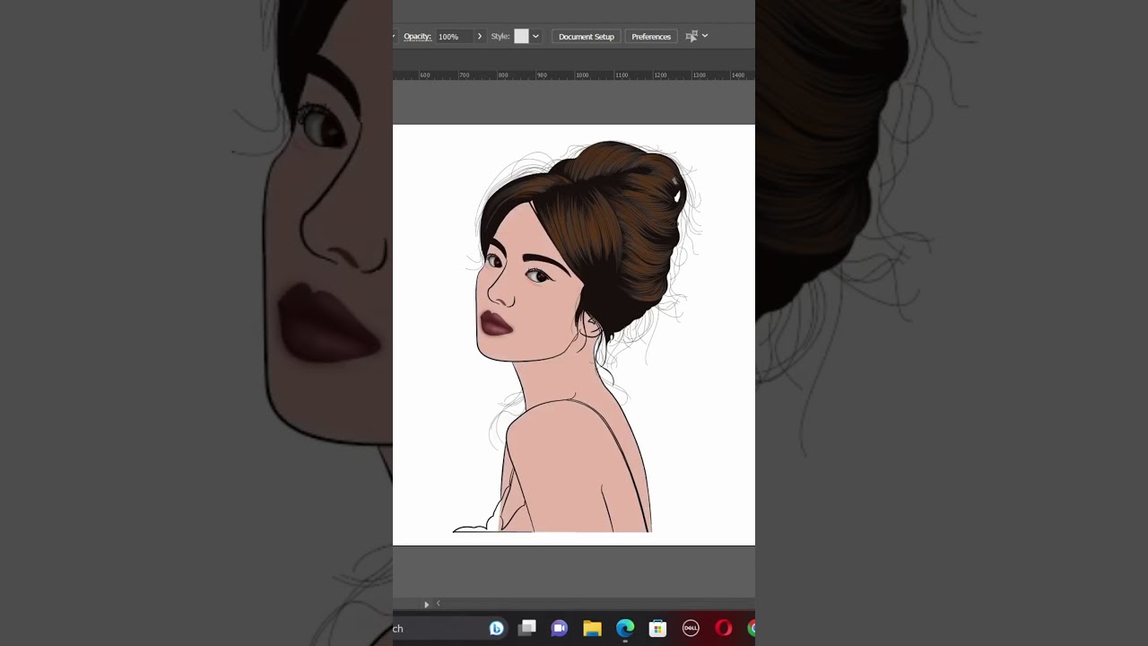Click the horizontal ruler at 1000

pos(582,75)
